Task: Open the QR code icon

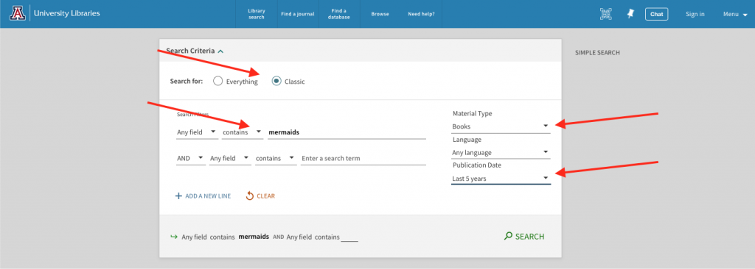Action: 606,14
